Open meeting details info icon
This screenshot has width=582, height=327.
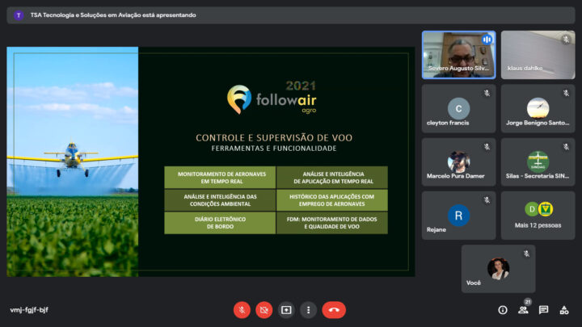pyautogui.click(x=503, y=309)
